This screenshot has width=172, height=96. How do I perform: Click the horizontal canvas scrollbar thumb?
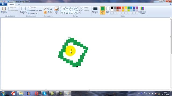46,90
